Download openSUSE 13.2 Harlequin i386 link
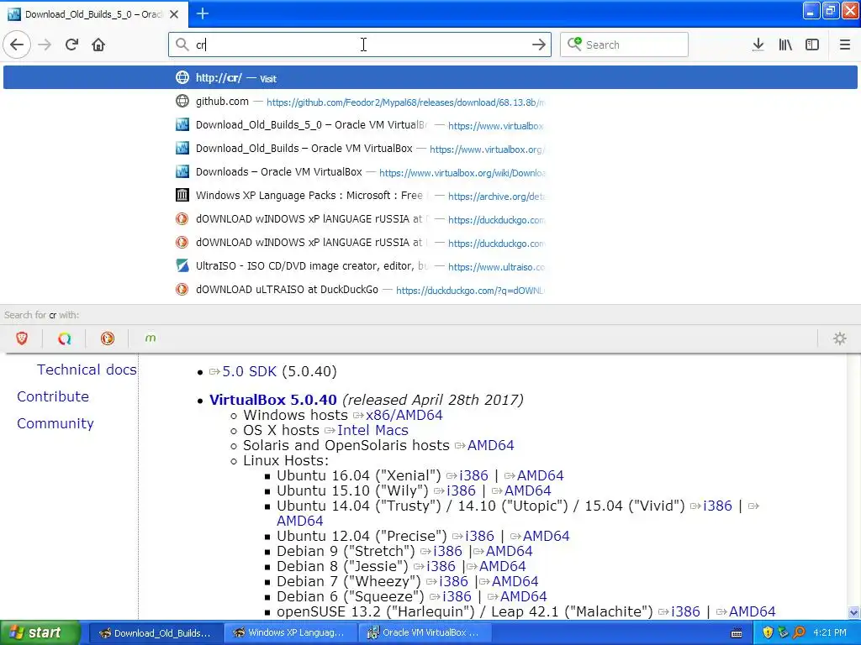This screenshot has height=645, width=861. (686, 611)
